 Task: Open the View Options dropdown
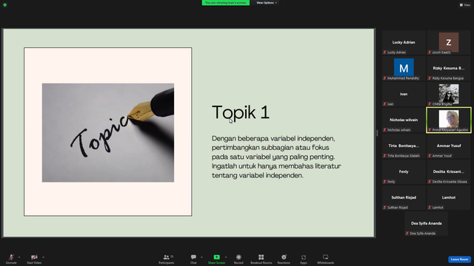[x=267, y=3]
